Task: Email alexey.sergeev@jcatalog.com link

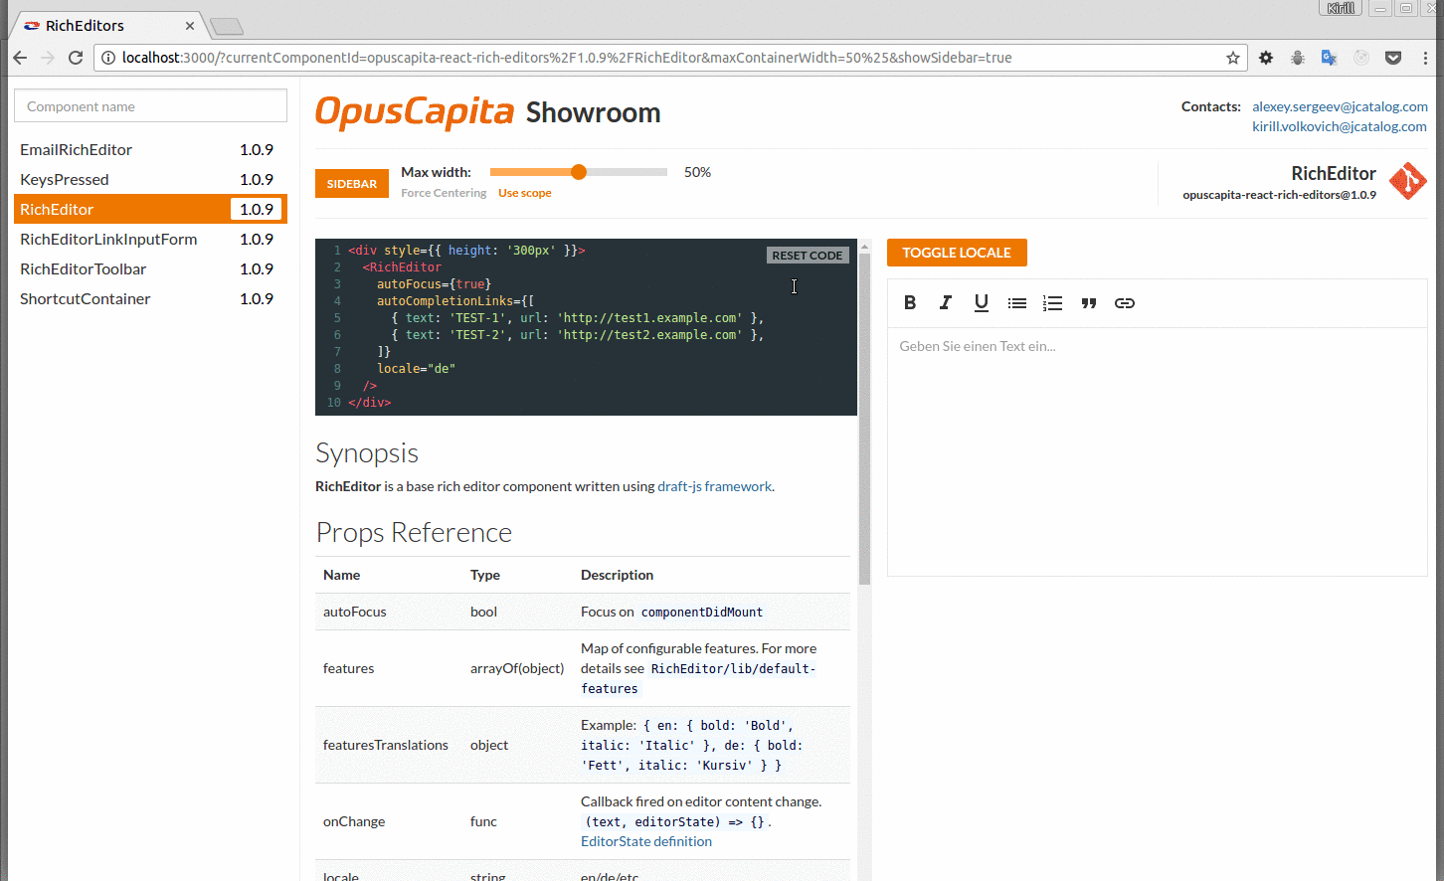Action: (1340, 106)
